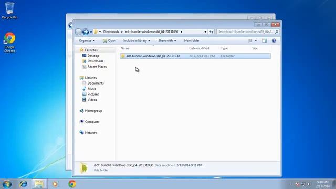The height and width of the screenshot is (189, 336).
Task: Open Desktop in the navigation pane
Action: click(93, 56)
